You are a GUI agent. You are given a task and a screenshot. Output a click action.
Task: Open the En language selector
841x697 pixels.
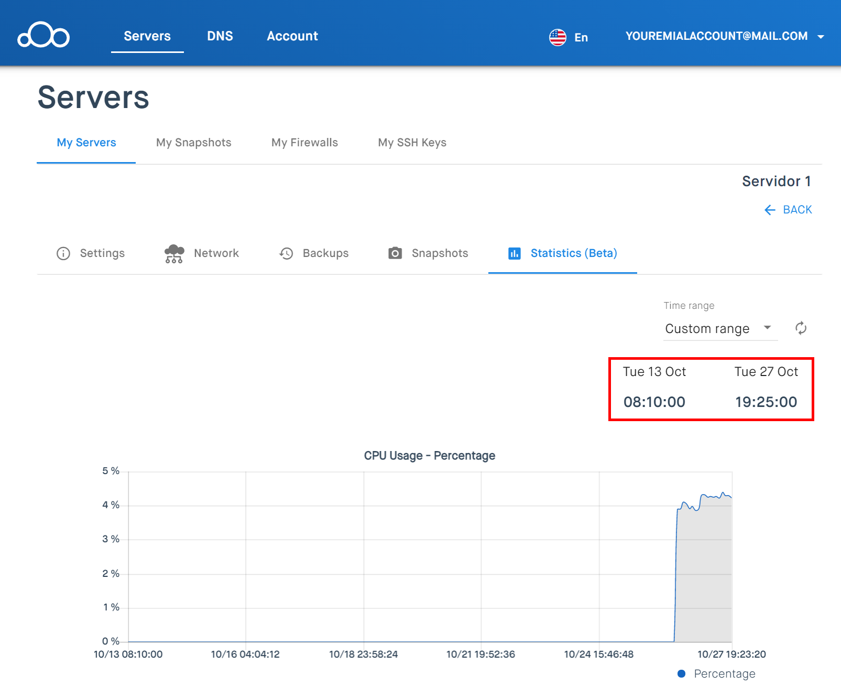point(581,37)
